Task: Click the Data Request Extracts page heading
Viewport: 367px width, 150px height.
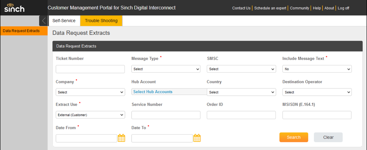Action: coord(81,33)
